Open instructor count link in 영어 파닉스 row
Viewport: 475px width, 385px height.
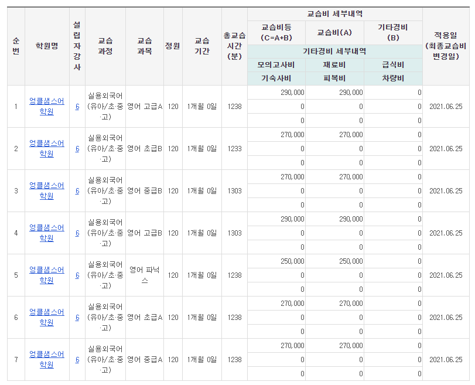(77, 275)
